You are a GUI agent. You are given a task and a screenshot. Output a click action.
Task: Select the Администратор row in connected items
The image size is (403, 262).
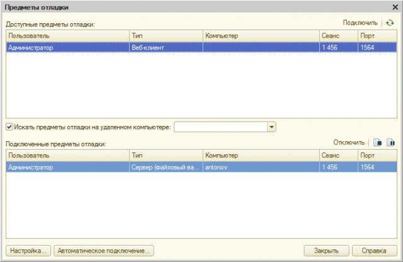click(201, 167)
